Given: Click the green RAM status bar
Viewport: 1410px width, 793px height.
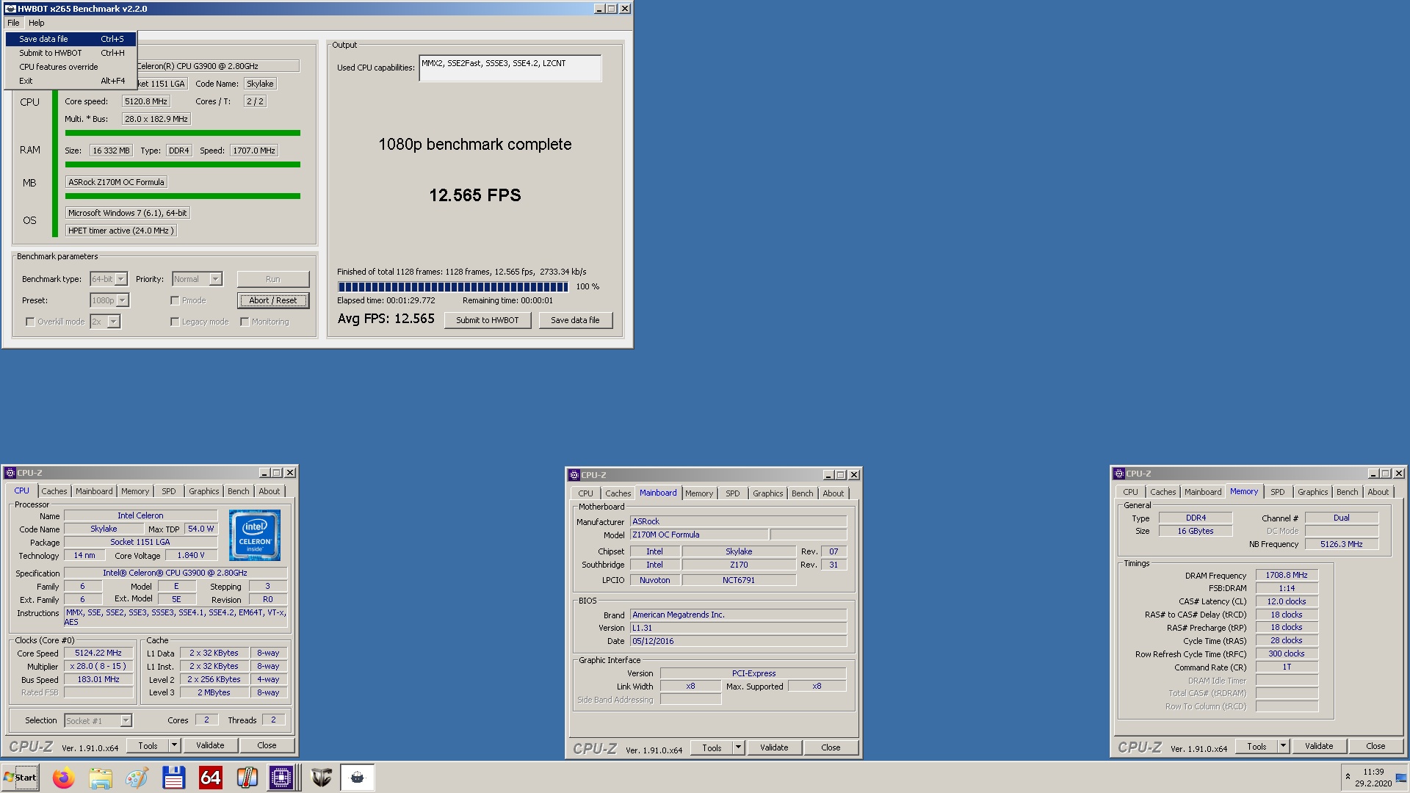Looking at the screenshot, I should [x=183, y=164].
